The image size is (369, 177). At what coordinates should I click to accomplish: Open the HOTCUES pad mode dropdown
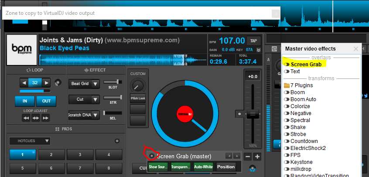click(x=30, y=141)
